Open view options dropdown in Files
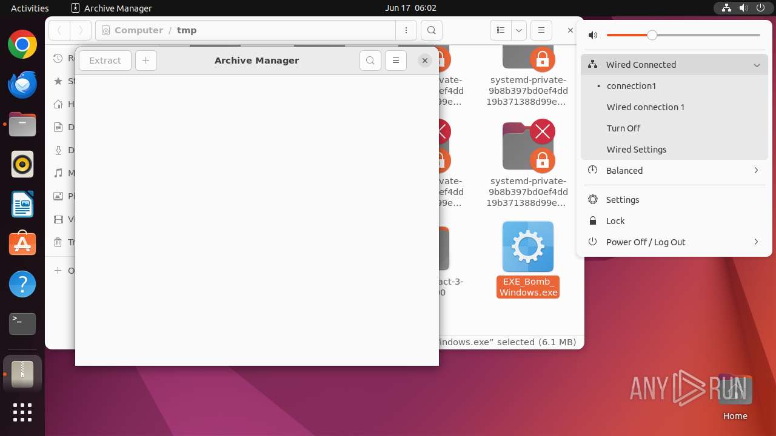 click(x=519, y=30)
